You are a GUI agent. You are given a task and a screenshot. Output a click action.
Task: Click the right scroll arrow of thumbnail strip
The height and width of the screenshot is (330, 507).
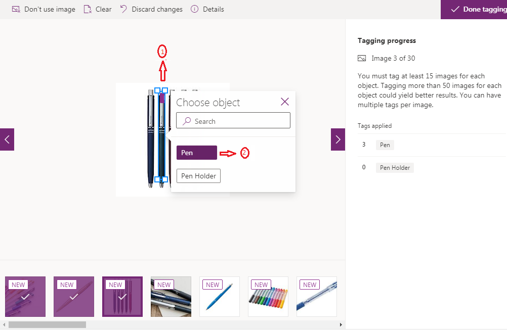coord(341,324)
